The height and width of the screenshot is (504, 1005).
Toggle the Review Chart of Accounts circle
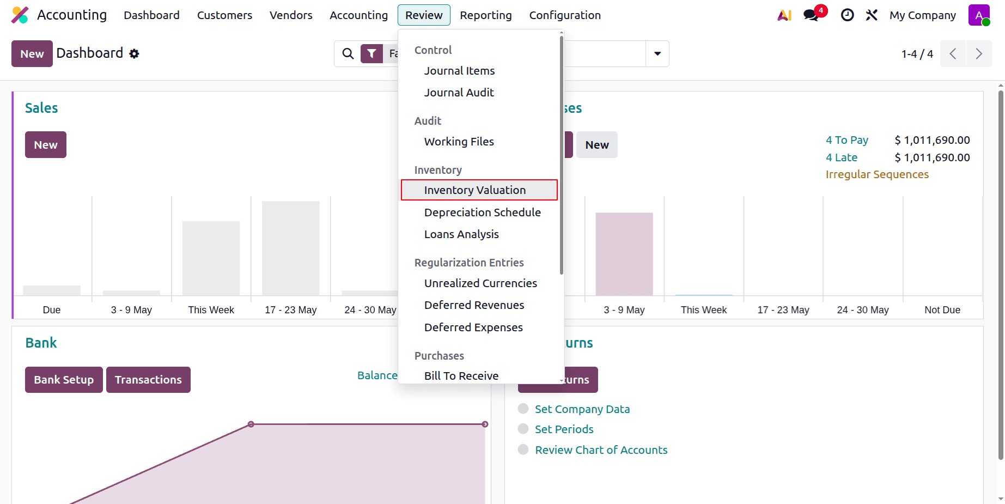523,450
